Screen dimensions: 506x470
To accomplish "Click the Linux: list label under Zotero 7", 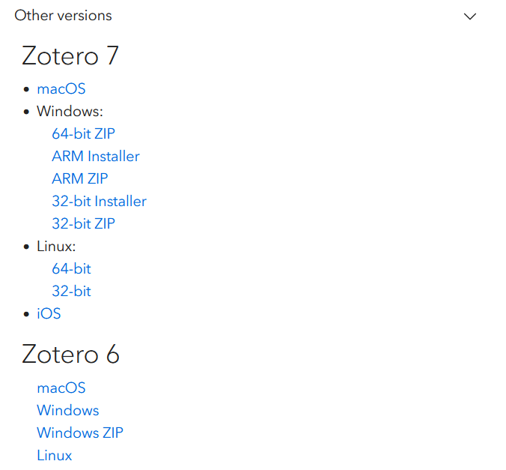I will point(56,247).
